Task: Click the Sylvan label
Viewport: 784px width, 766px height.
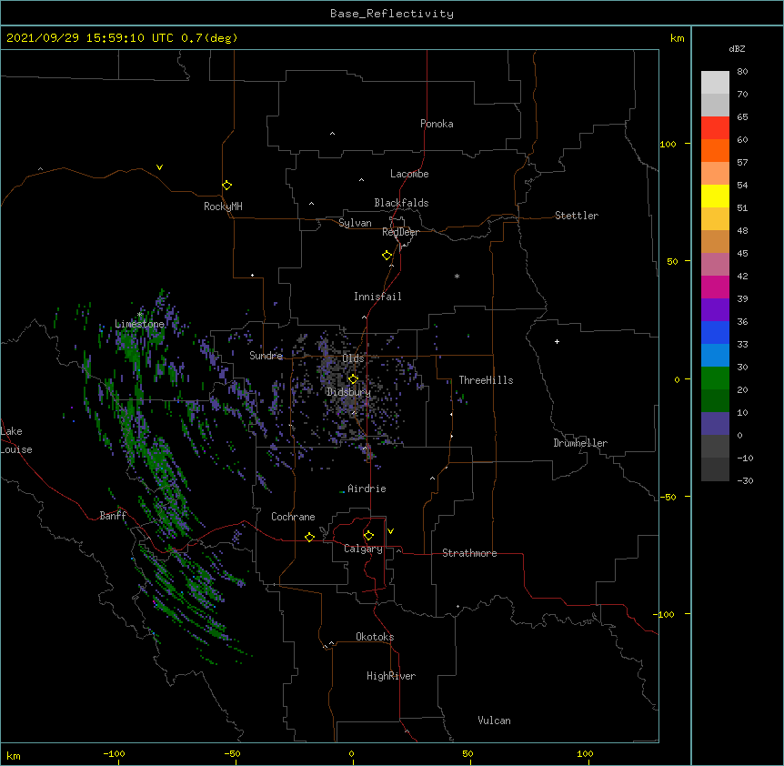Action: pos(355,223)
